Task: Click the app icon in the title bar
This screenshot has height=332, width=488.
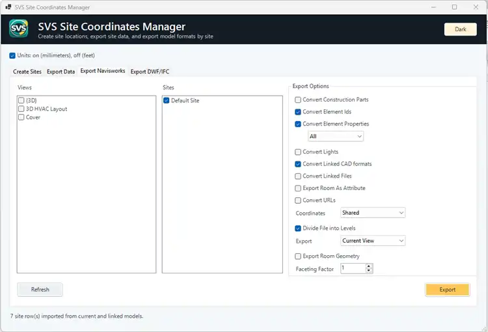Action: [x=8, y=7]
